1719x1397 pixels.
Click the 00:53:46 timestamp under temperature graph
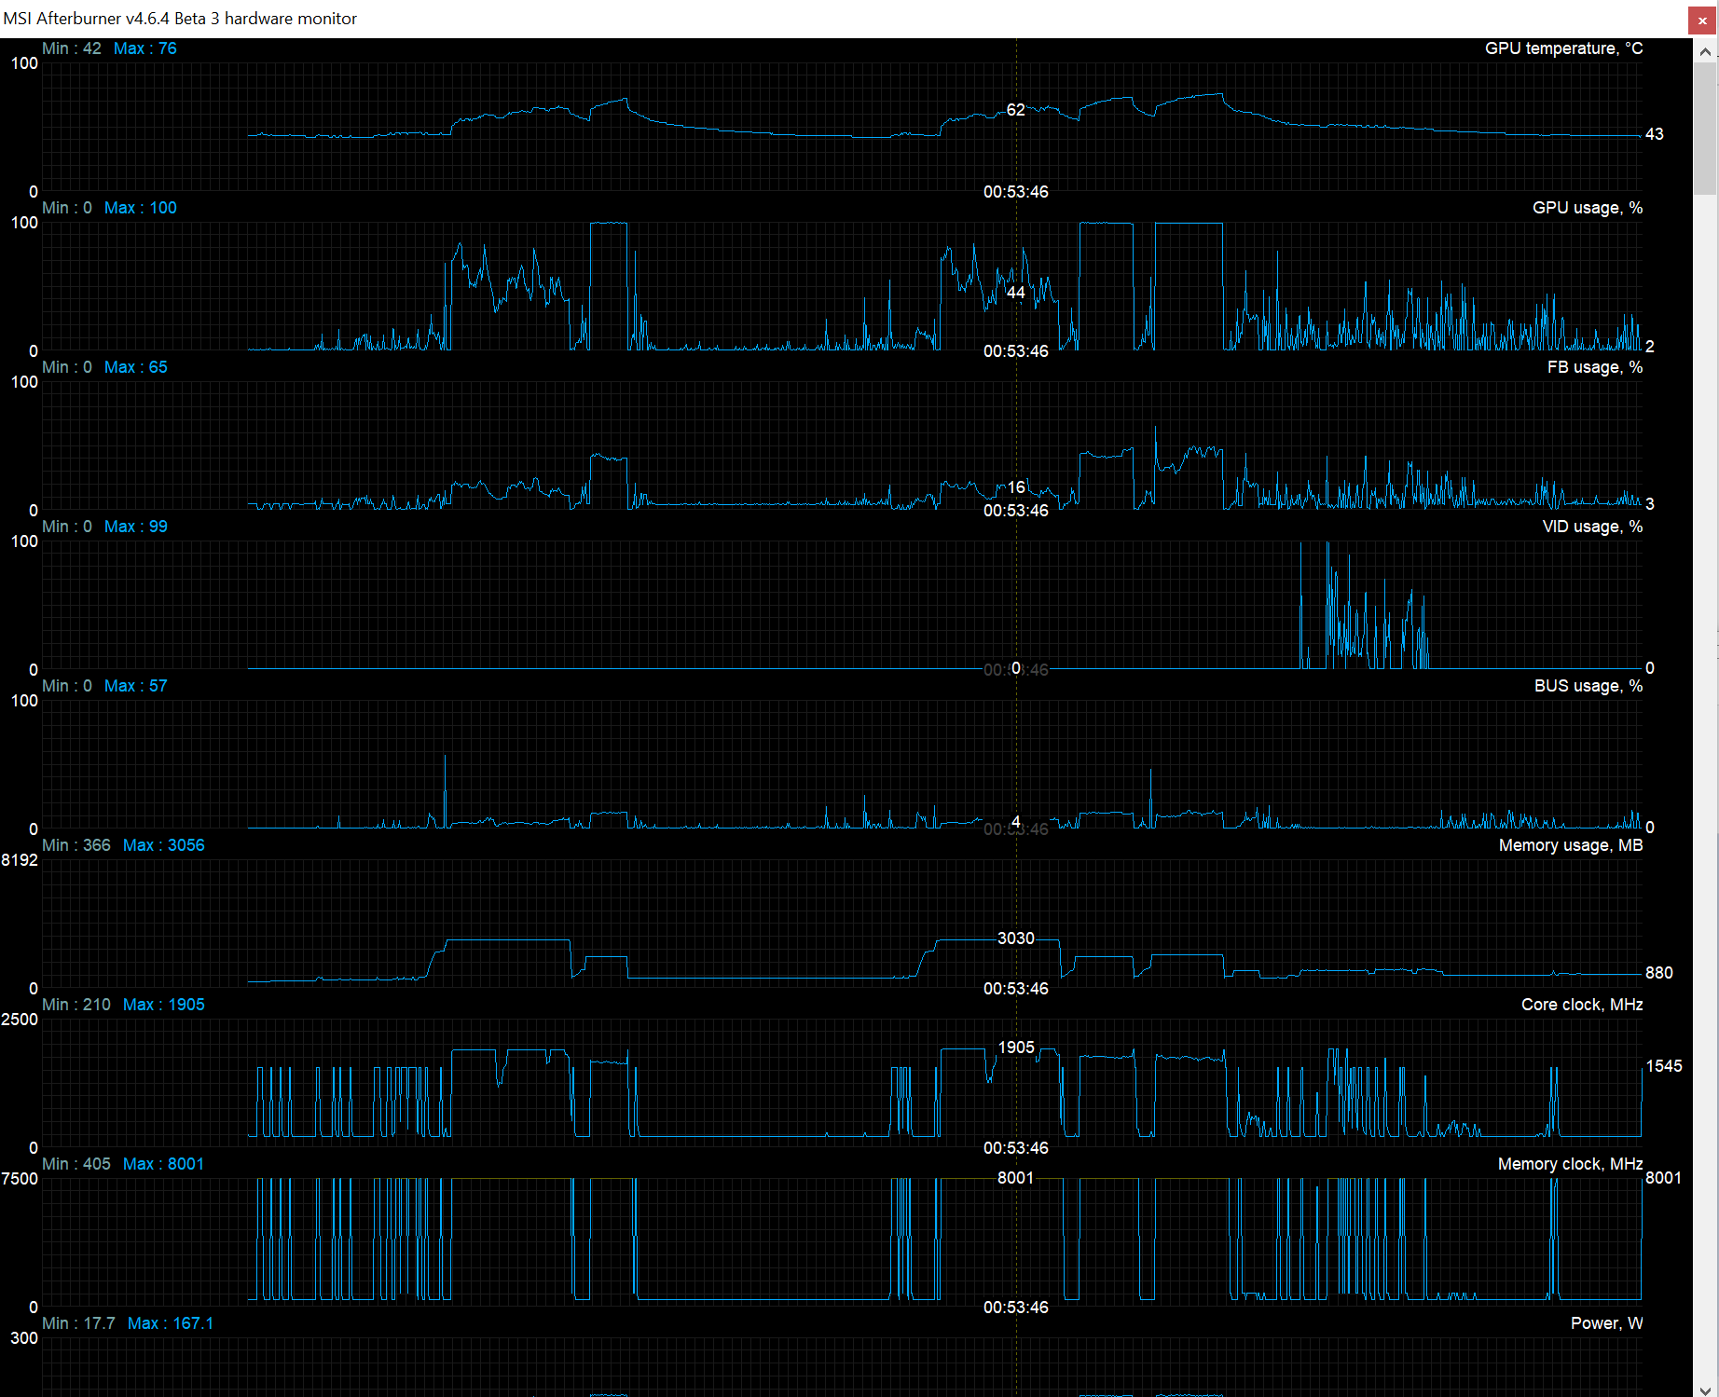click(1016, 192)
